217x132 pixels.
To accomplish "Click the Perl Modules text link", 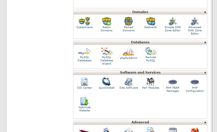I will tap(151, 88).
